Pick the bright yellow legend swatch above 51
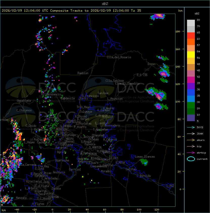The image size is (210, 213). pos(191,55)
